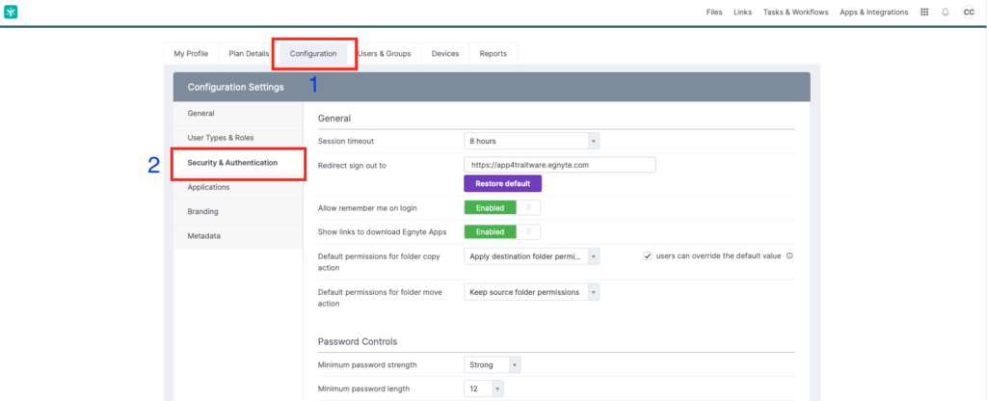
Task: Select Branding in settings sidebar
Action: click(x=238, y=211)
